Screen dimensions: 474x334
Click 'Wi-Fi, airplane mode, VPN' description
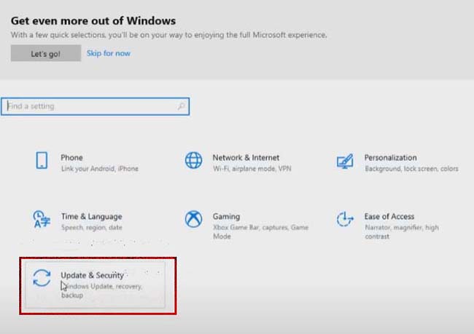tap(252, 168)
